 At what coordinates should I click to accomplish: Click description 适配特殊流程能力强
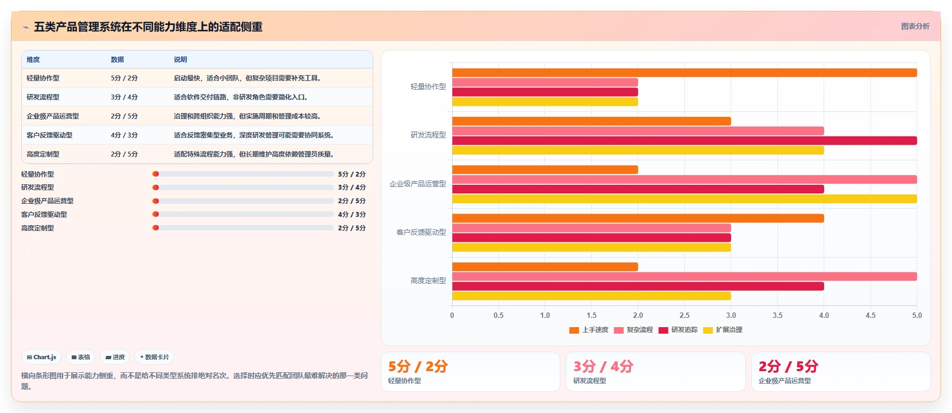click(255, 154)
